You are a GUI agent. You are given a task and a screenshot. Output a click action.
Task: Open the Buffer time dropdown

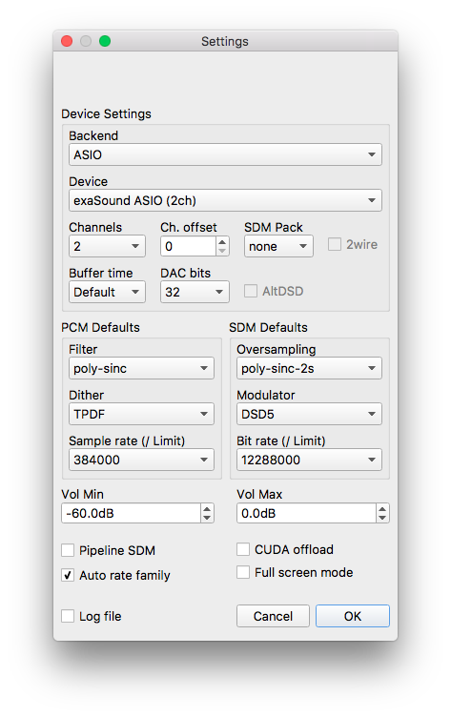click(x=107, y=292)
